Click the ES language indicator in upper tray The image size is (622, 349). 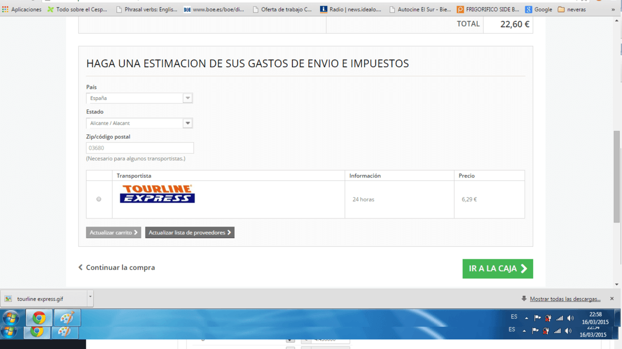[513, 317]
